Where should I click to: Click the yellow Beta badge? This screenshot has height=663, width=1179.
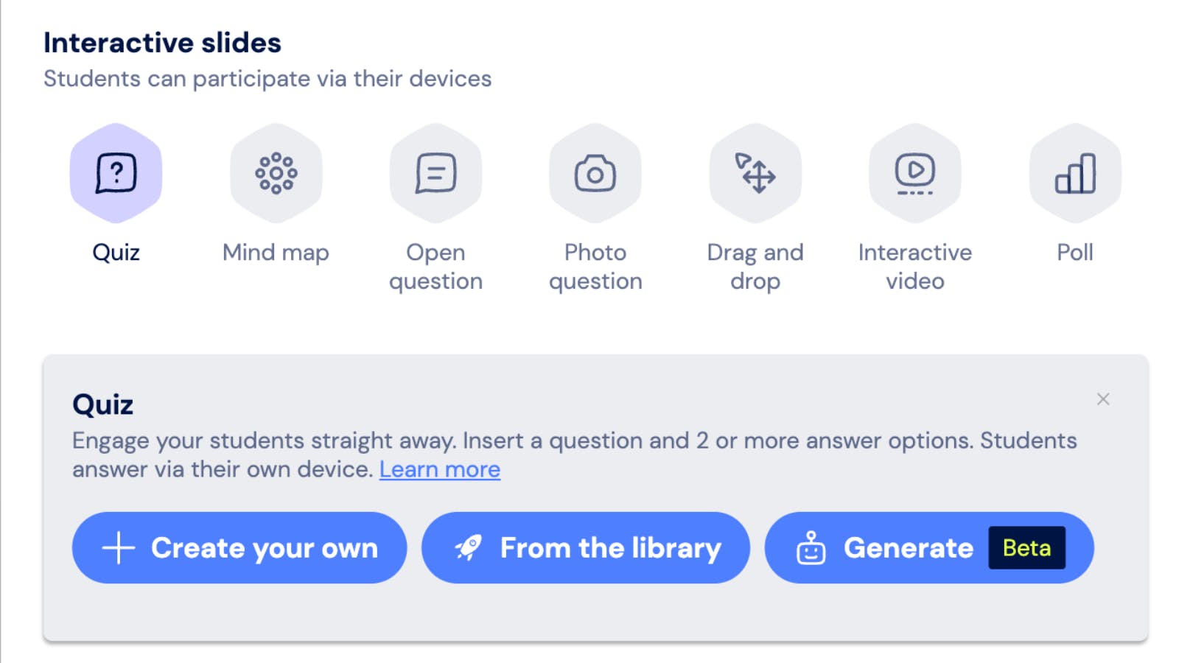pos(1027,548)
